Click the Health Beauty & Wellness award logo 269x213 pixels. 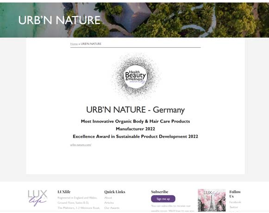tap(136, 77)
